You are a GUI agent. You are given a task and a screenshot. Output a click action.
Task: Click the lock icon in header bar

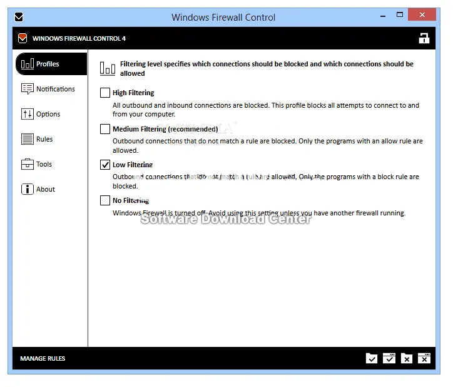(x=424, y=38)
